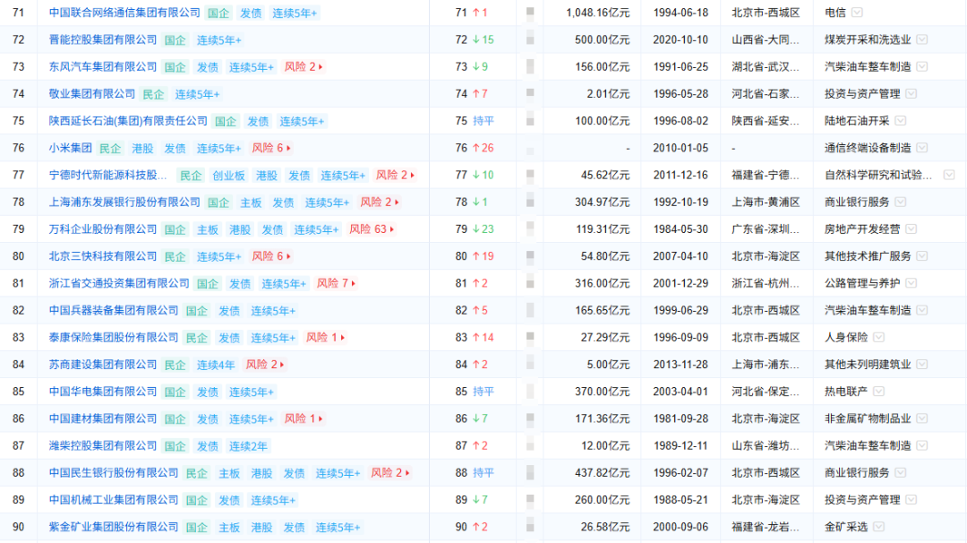Click the 民企 tag for 北京三快科技

pyautogui.click(x=175, y=256)
